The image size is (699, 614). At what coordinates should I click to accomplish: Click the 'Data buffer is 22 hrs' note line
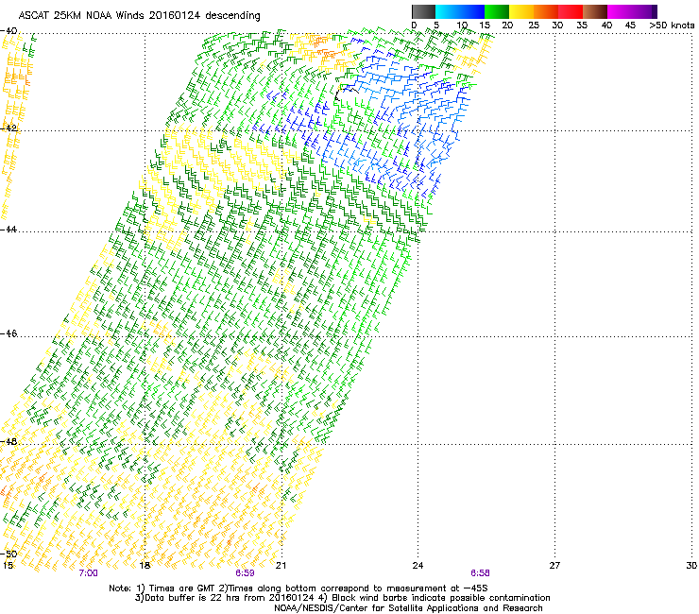(342, 598)
